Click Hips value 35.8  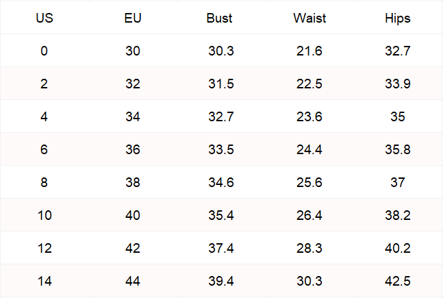(x=398, y=149)
